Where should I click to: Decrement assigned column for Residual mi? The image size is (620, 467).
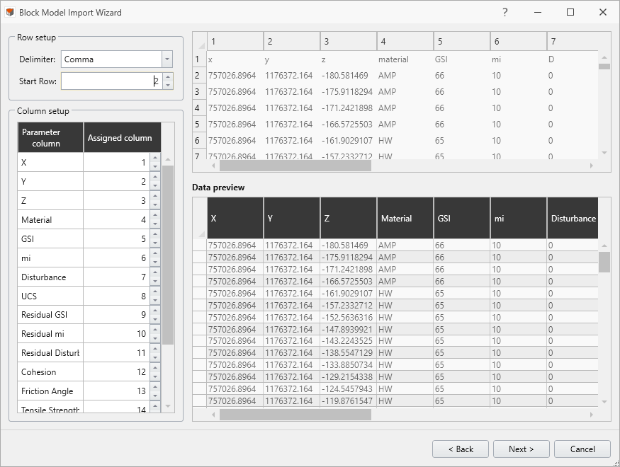pos(155,338)
